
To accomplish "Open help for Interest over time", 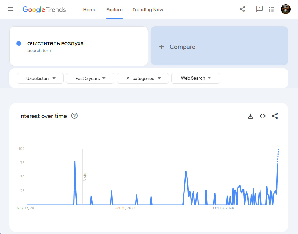I will [x=74, y=116].
